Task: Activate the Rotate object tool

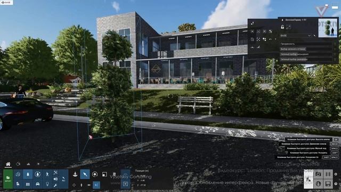Action: point(95,174)
